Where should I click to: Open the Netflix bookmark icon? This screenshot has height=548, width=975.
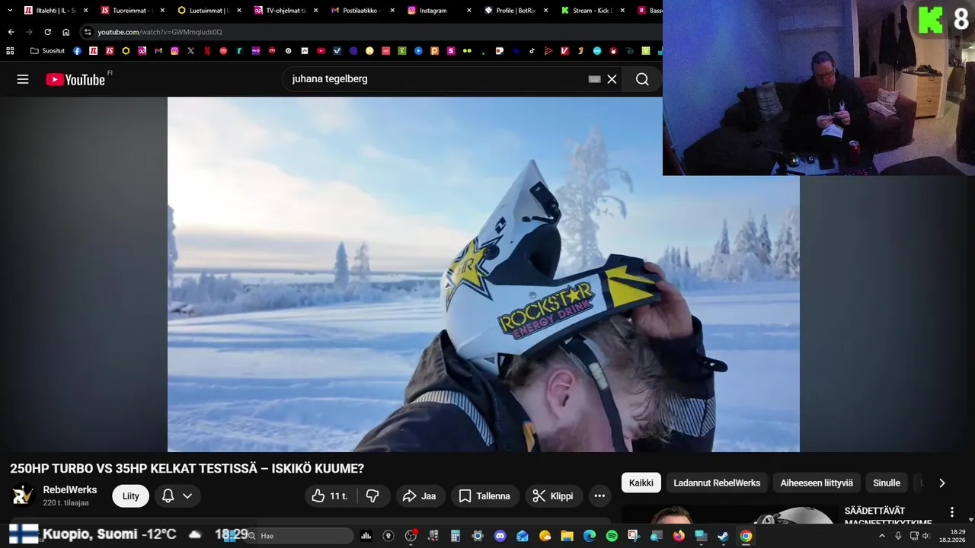click(x=207, y=51)
